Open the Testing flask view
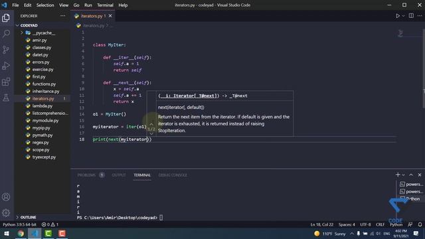 [x=6, y=98]
